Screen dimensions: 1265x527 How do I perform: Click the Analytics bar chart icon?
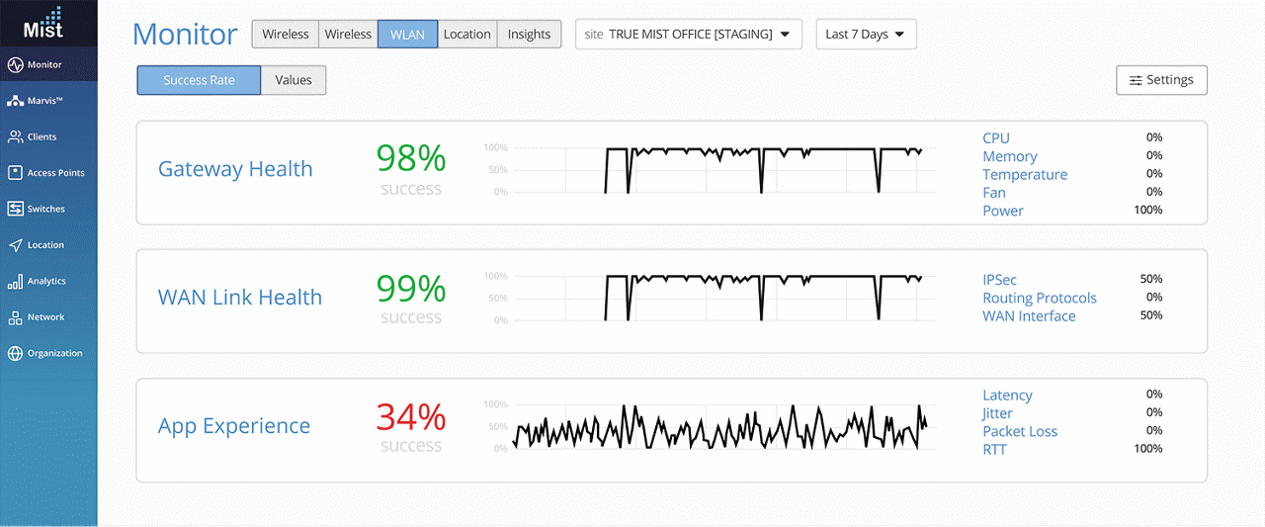(15, 282)
